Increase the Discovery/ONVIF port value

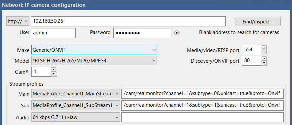pyautogui.click(x=264, y=59)
